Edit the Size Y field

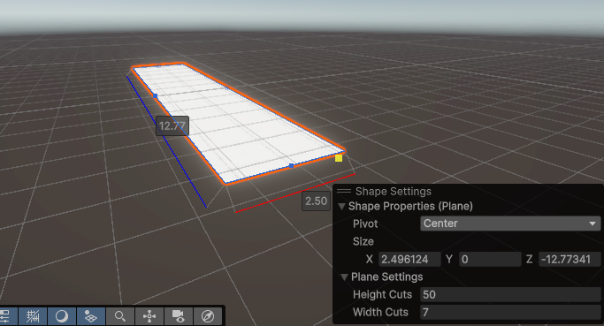click(x=490, y=260)
